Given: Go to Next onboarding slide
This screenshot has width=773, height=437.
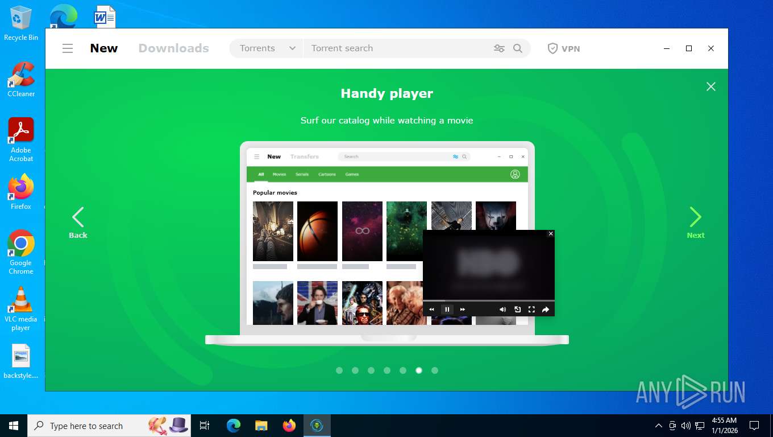Looking at the screenshot, I should [696, 222].
